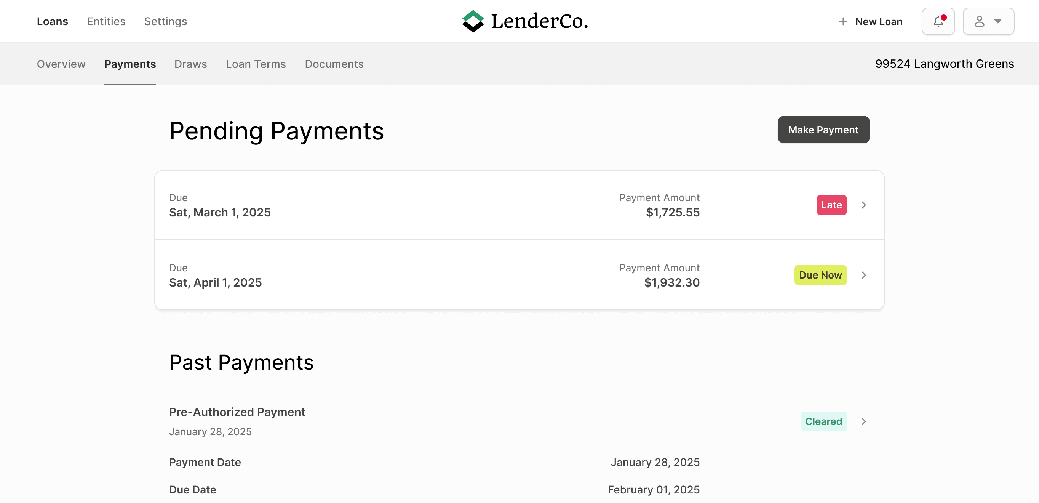Click the plus icon beside New Loan
Screen dimensions: 1039x503
click(842, 21)
